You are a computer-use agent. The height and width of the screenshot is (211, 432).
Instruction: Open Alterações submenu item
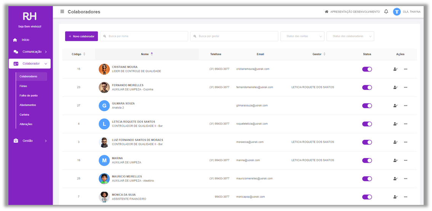coord(26,124)
